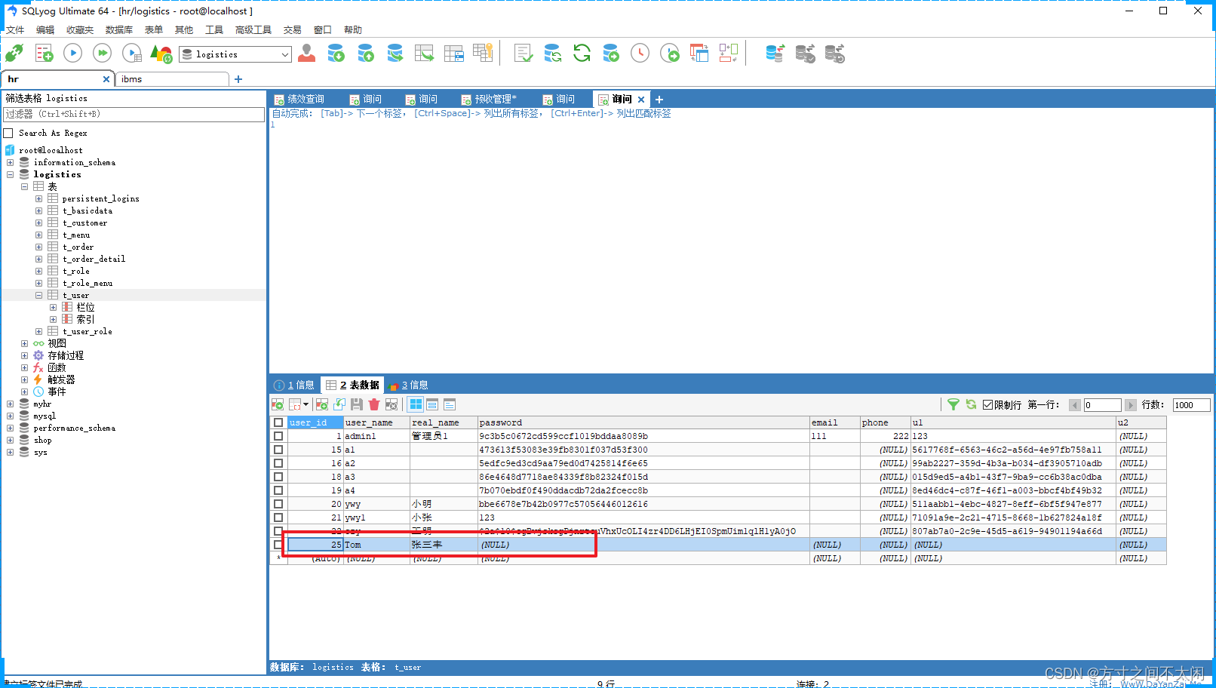Apply the filter funnel icon in data toolbar
This screenshot has height=688, width=1216.
(953, 404)
